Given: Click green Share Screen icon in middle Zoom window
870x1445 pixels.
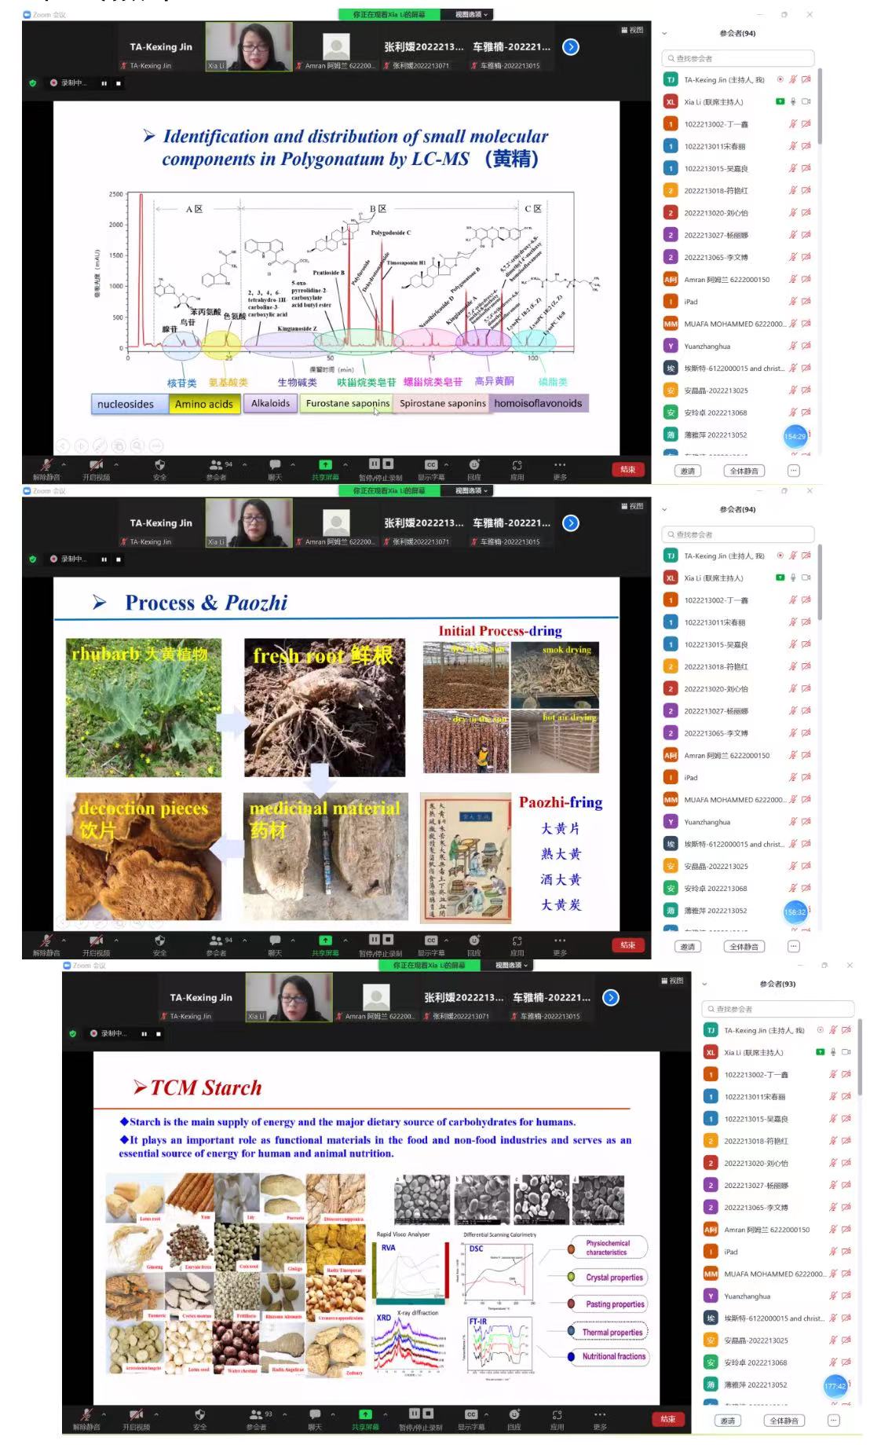Looking at the screenshot, I should 325,941.
